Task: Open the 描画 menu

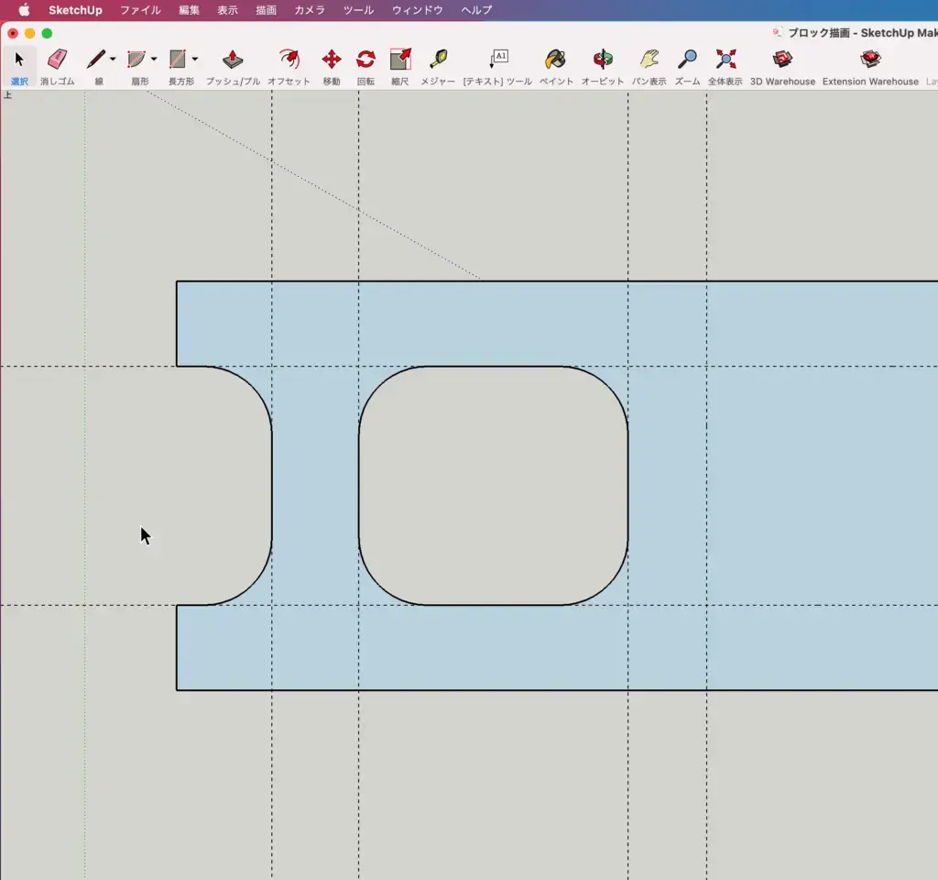Action: click(x=267, y=10)
